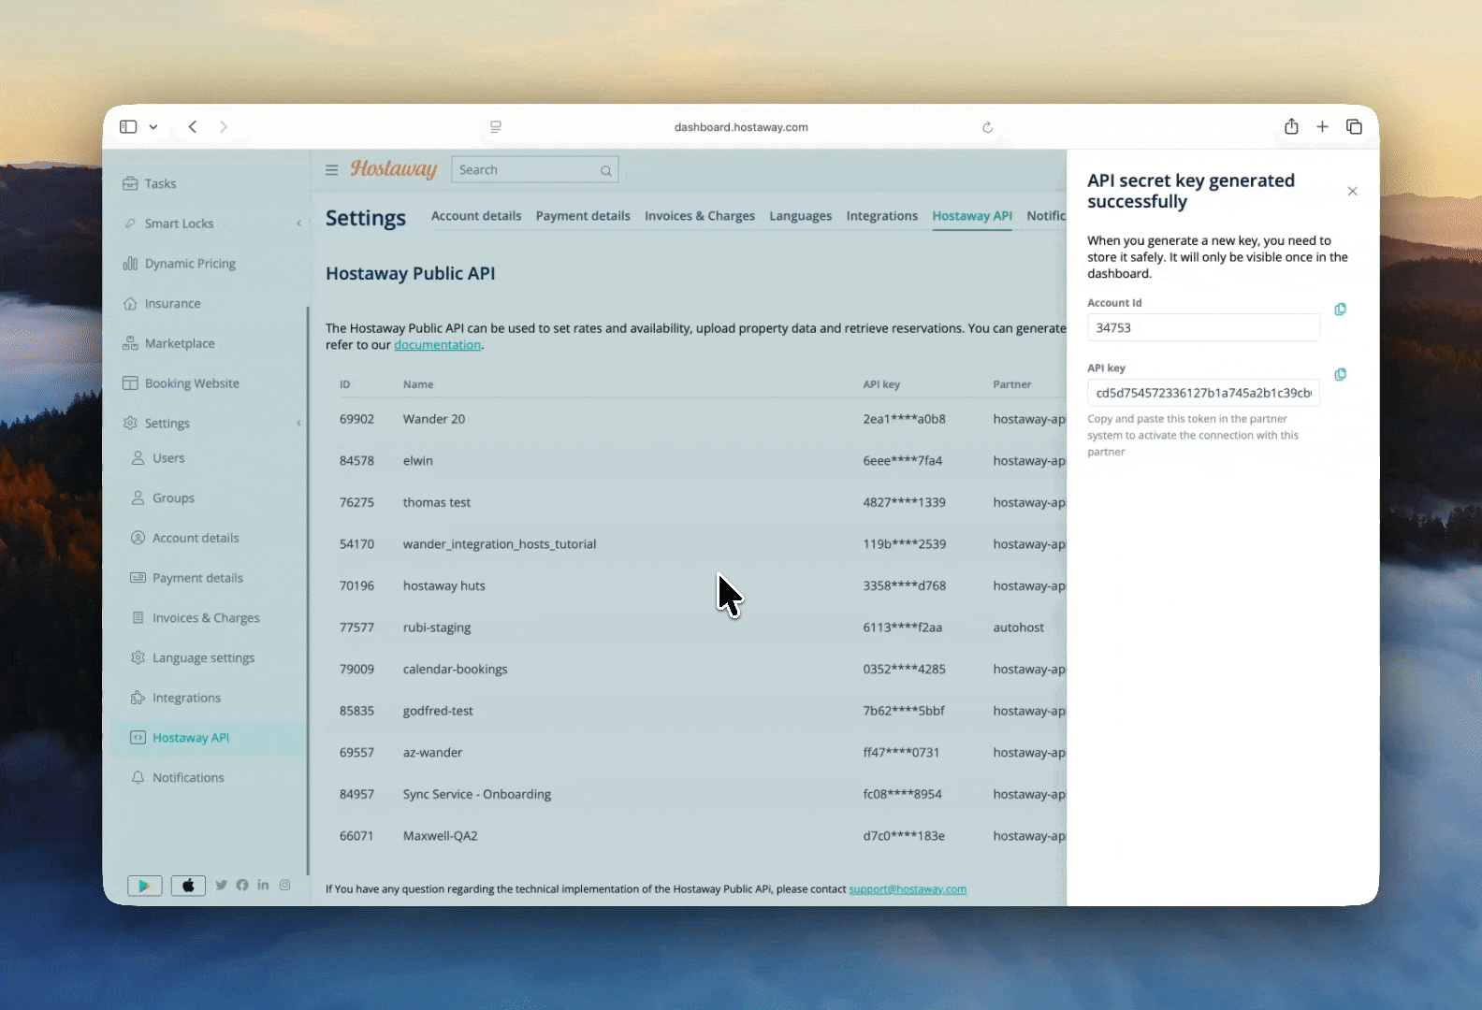
Task: Click the sidebar vertical scrollbar
Action: (x=308, y=589)
